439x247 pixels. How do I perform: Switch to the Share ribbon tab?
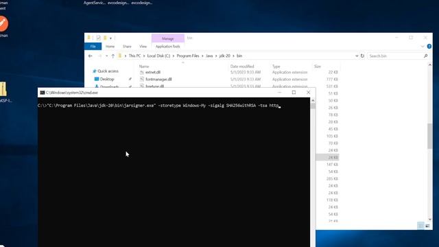(x=127, y=46)
